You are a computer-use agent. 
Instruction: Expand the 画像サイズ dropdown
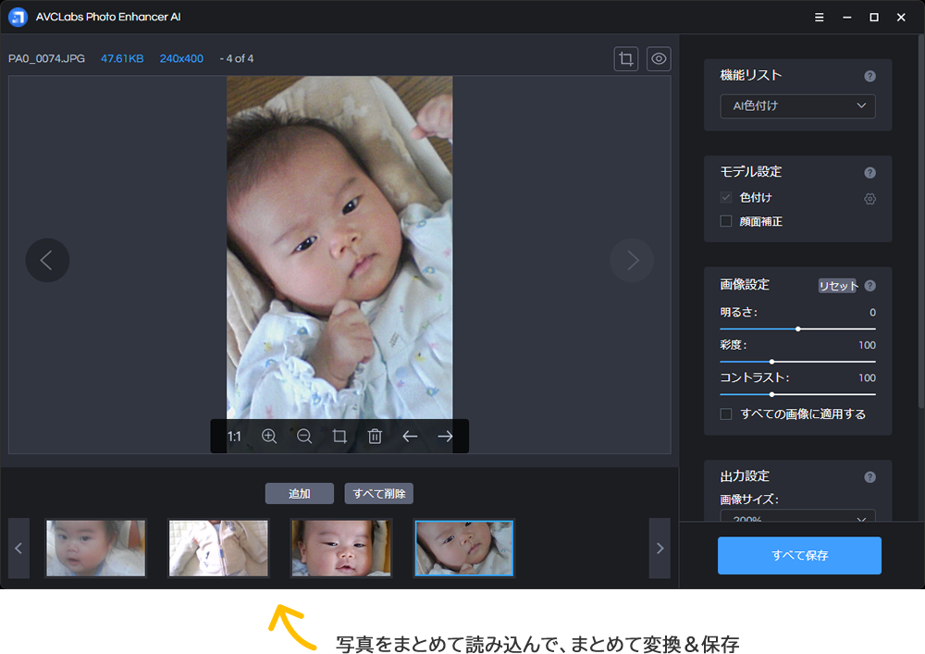click(x=797, y=518)
